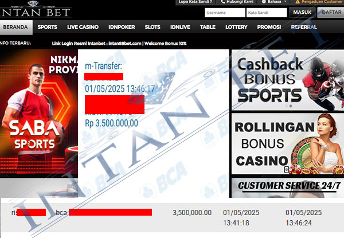This screenshot has height=238, width=344.
Task: Click the Cashback Bonus Sports banner
Action: point(288,80)
